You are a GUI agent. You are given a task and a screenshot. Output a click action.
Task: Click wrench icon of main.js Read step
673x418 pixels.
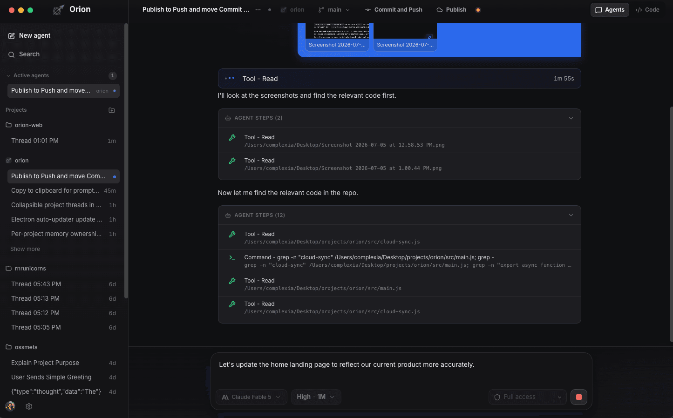[x=232, y=281]
